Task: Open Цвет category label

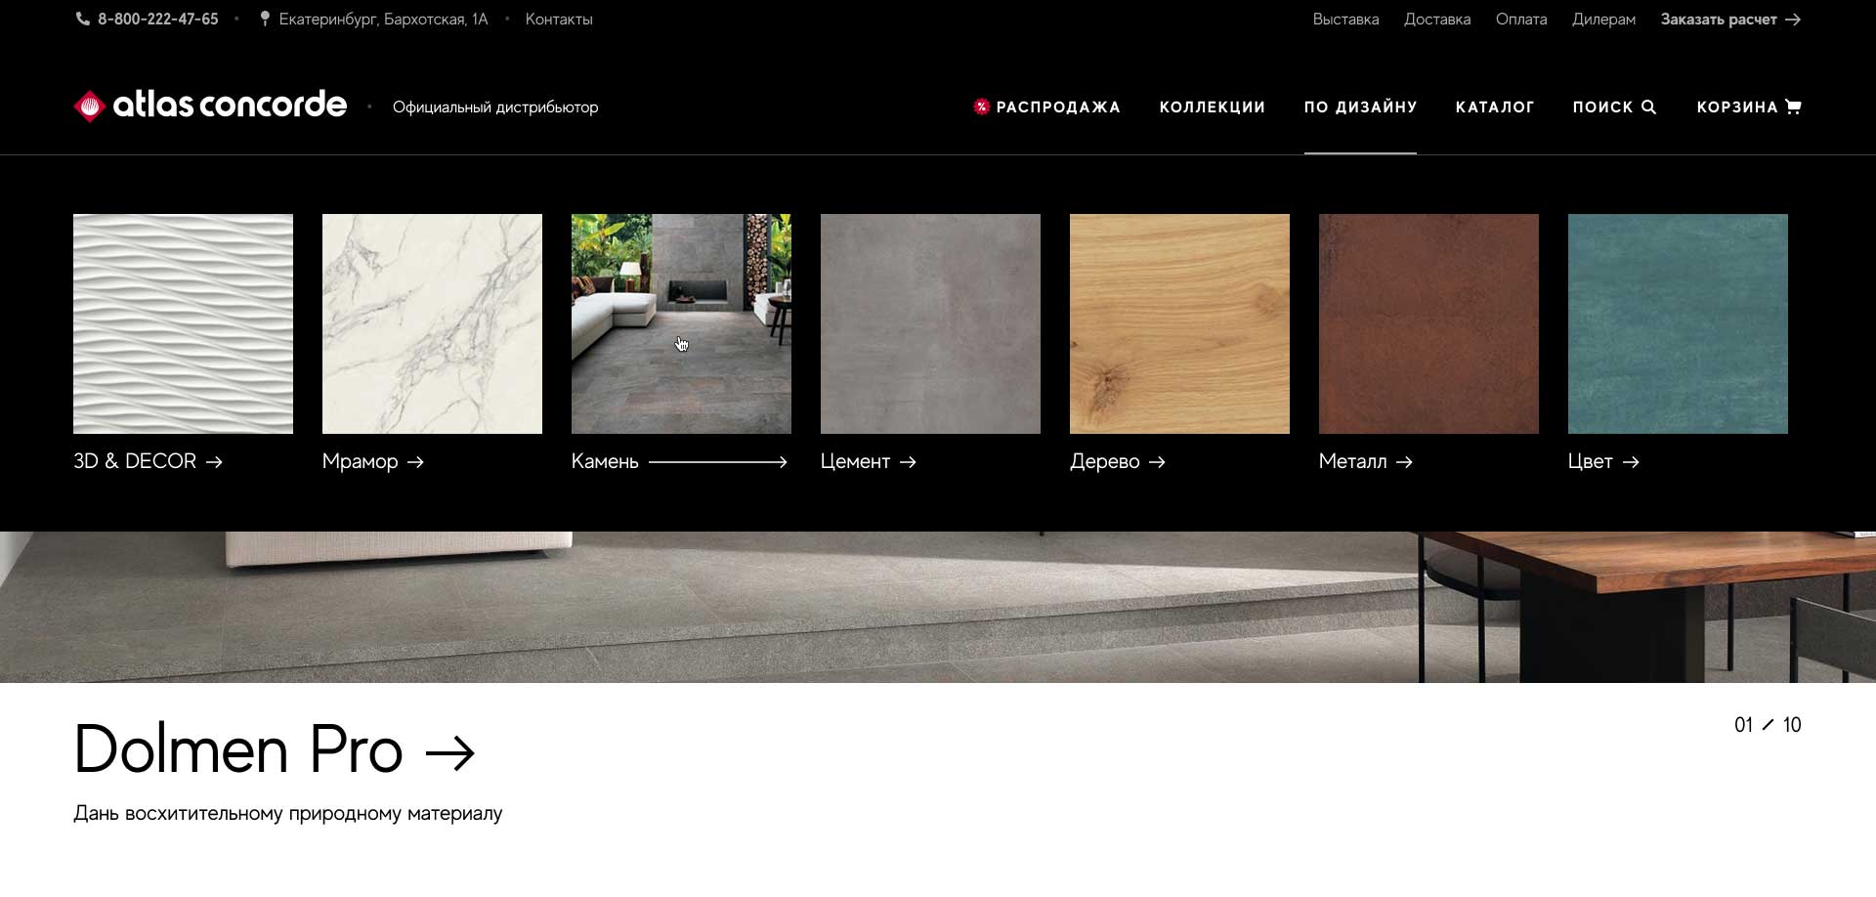Action: 1591,462
